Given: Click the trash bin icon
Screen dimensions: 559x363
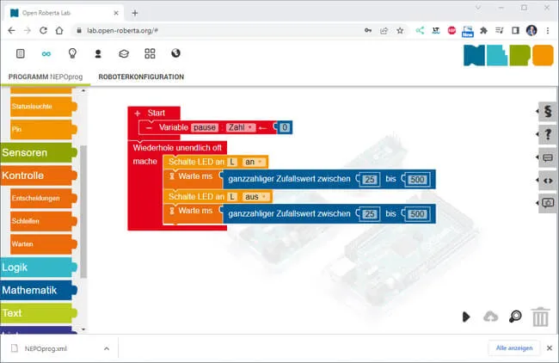Looking at the screenshot, I should coord(540,317).
